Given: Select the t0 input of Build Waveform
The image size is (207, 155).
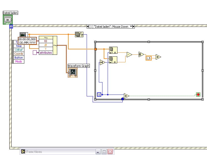Looking at the screenshot, I should coord(46,41).
